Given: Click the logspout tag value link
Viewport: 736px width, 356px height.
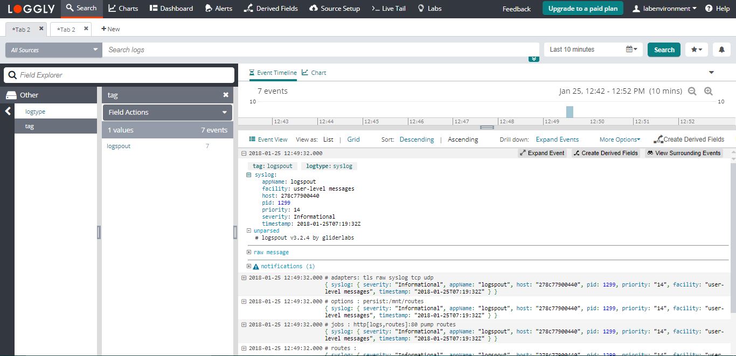Looking at the screenshot, I should (x=119, y=146).
